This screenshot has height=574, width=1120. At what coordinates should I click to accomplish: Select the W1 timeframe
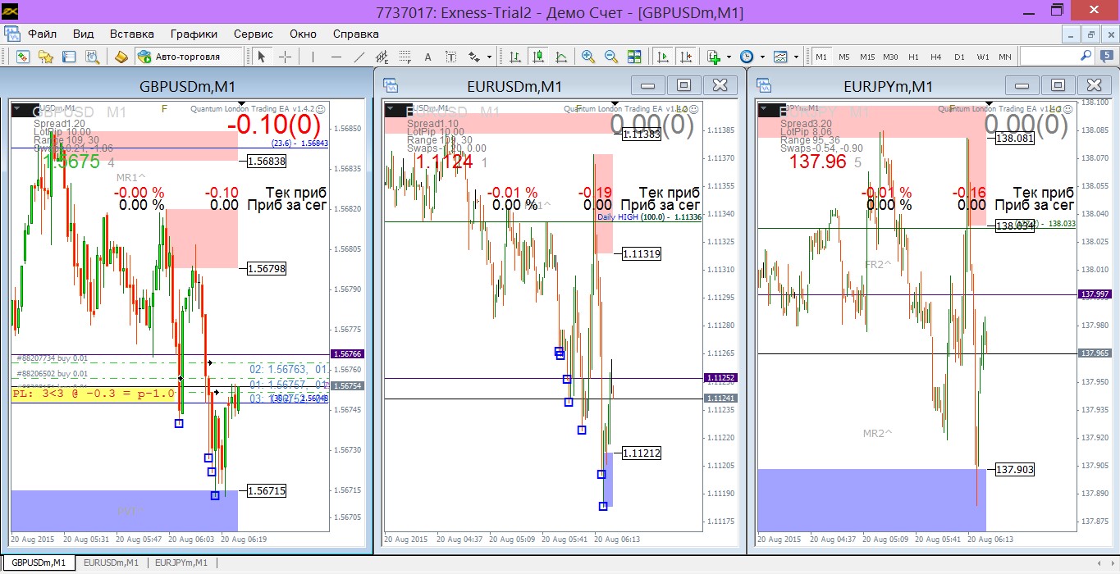pyautogui.click(x=982, y=57)
